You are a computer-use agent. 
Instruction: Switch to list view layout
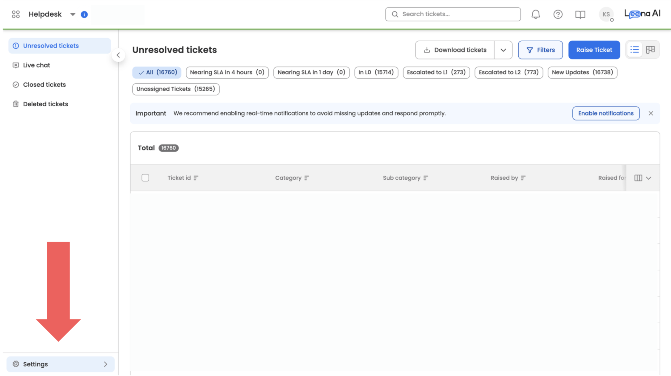tap(635, 50)
